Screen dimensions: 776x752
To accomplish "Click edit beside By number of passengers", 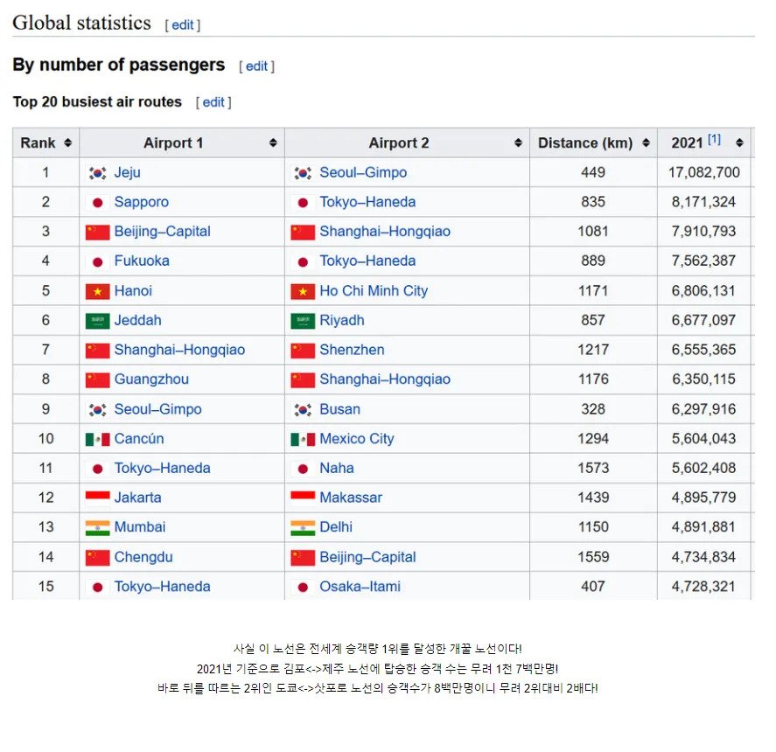I will tap(255, 66).
